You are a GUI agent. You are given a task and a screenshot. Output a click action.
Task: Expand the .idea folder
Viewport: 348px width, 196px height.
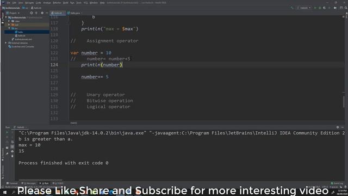point(9,21)
